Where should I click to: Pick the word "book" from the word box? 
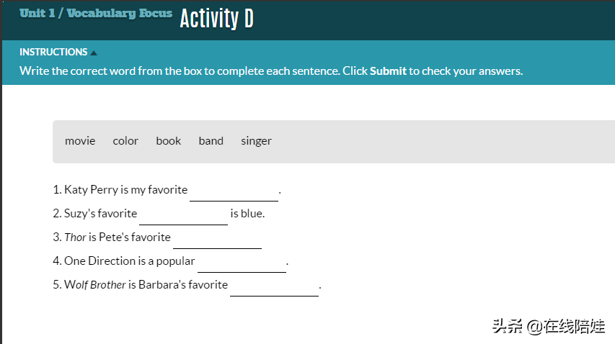click(169, 141)
